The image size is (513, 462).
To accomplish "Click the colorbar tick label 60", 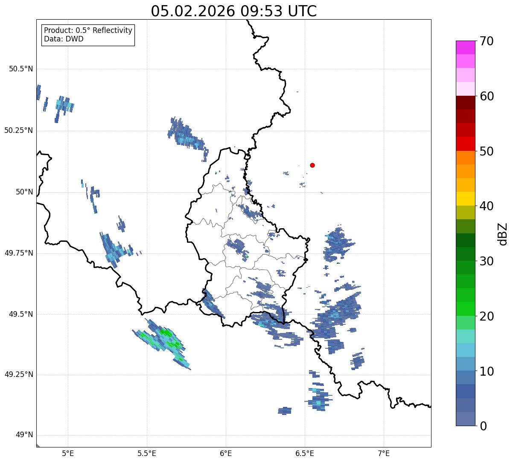I will (x=486, y=96).
